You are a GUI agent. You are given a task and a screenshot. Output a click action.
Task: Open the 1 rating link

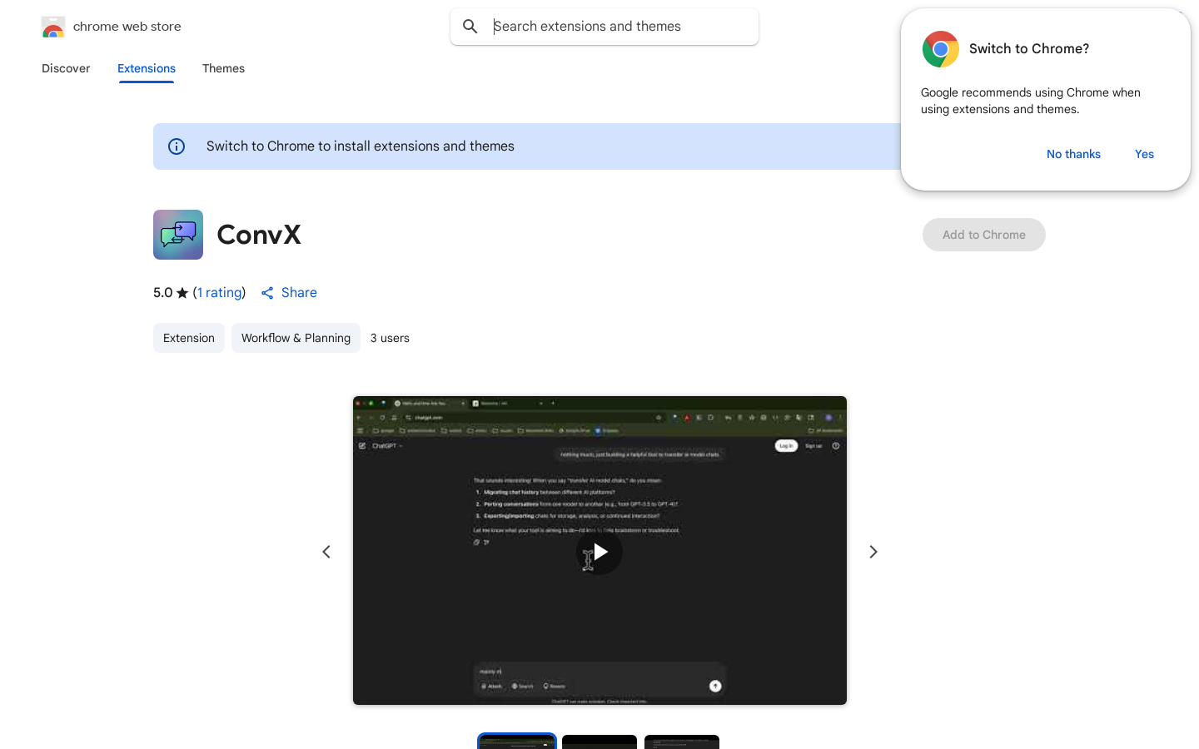(x=220, y=293)
